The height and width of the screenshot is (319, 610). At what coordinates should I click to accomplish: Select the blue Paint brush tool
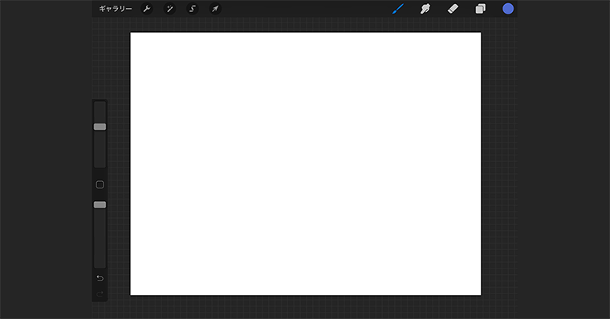click(x=398, y=9)
